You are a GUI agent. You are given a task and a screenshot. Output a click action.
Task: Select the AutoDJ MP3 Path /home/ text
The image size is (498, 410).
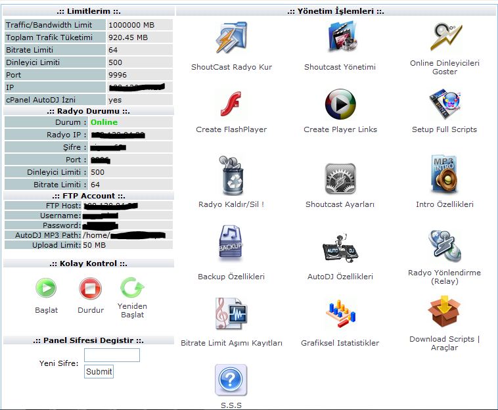(x=96, y=235)
